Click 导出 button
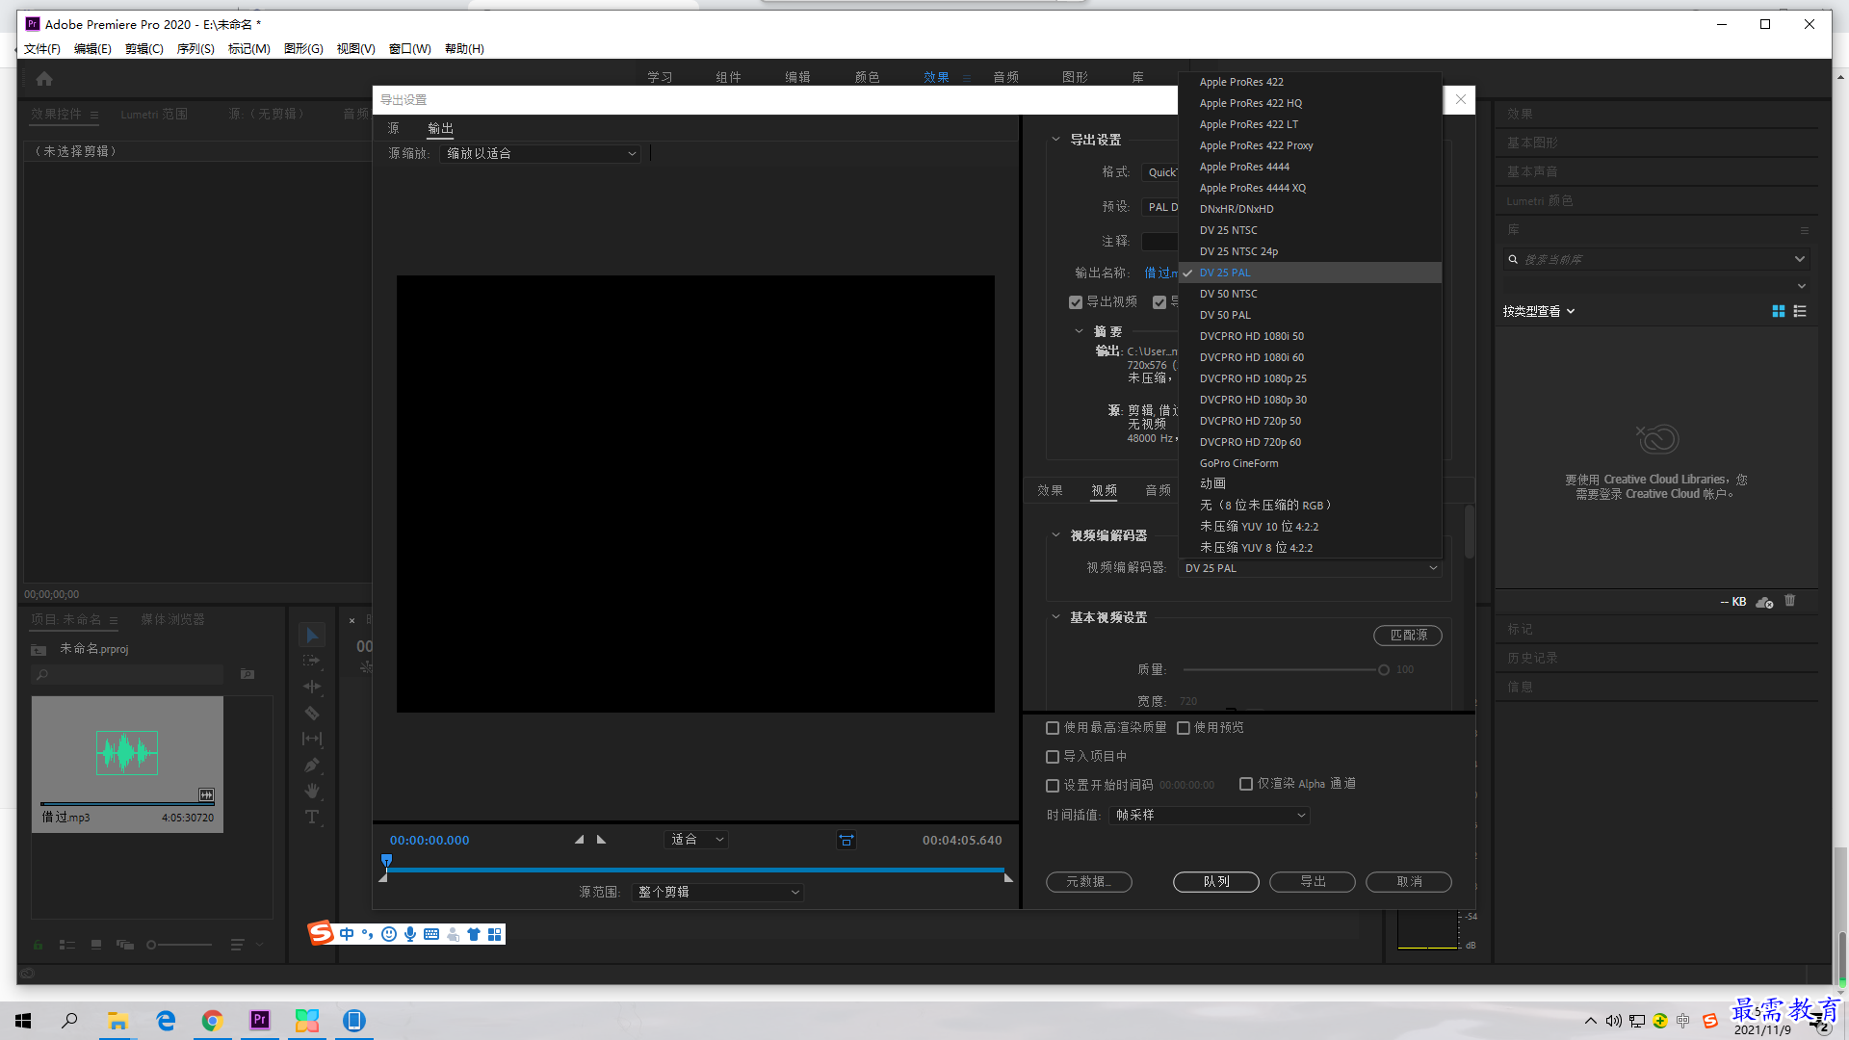The height and width of the screenshot is (1040, 1849). (1313, 882)
